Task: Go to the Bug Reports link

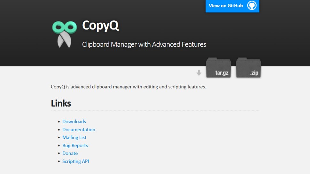Action: pyautogui.click(x=75, y=146)
